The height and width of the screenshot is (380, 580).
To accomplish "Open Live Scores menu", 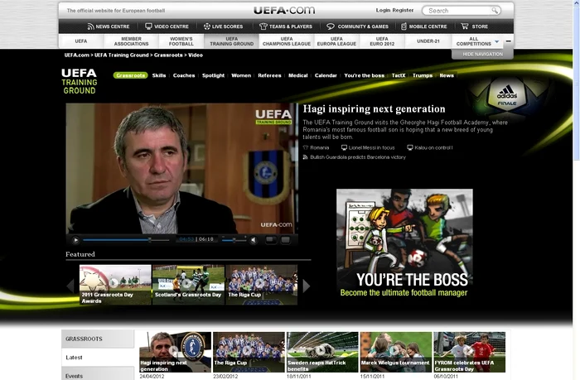I will point(224,26).
